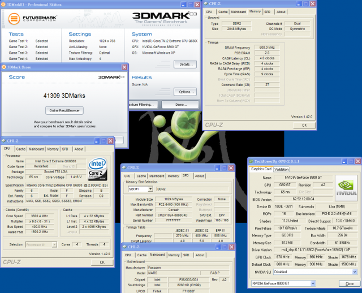Click OK in the CPU-Z processor window
Viewport: 362px width, 293px height.
click(102, 262)
